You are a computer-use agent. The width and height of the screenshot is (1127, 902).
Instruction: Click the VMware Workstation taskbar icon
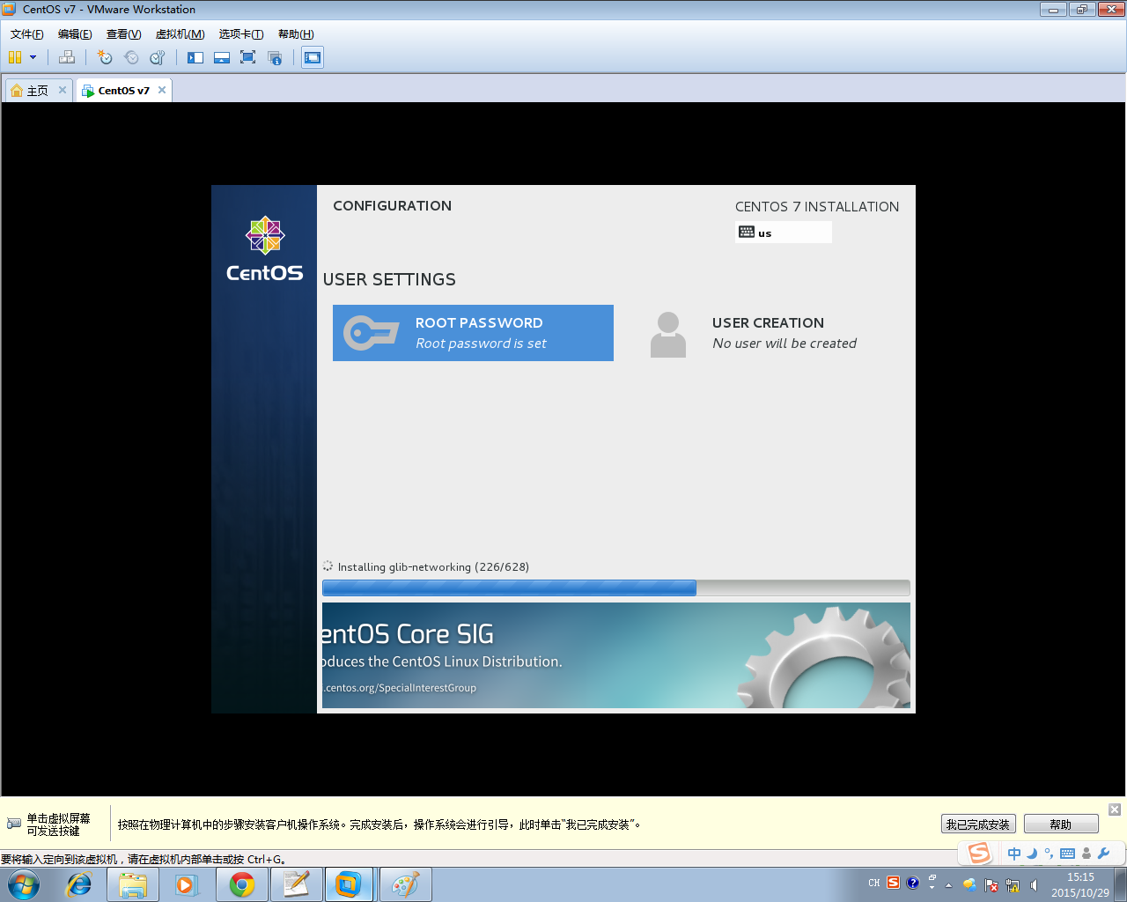click(350, 884)
